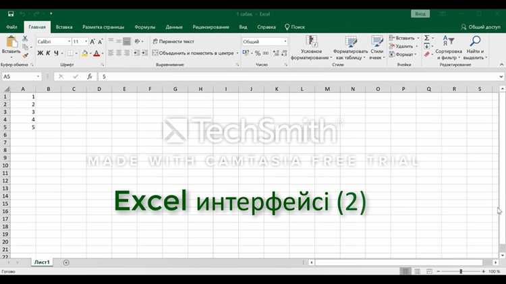Toggle bottom vertical alignment
This screenshot has height=284, width=506.
coord(127,41)
